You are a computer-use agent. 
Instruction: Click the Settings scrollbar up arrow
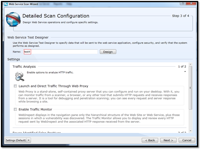(190, 63)
